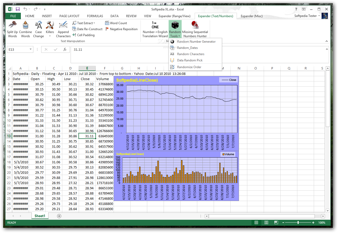Open the Split Up Words tool

[12, 29]
